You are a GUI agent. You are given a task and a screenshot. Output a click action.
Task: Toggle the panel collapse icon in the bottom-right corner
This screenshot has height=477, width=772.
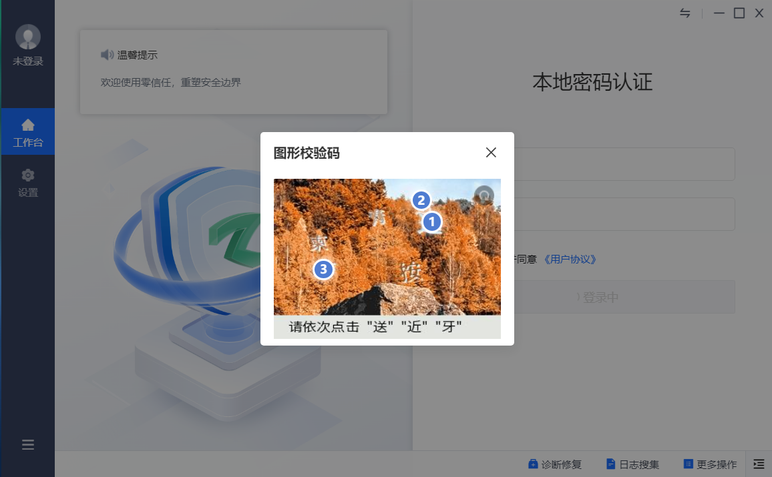click(x=759, y=464)
